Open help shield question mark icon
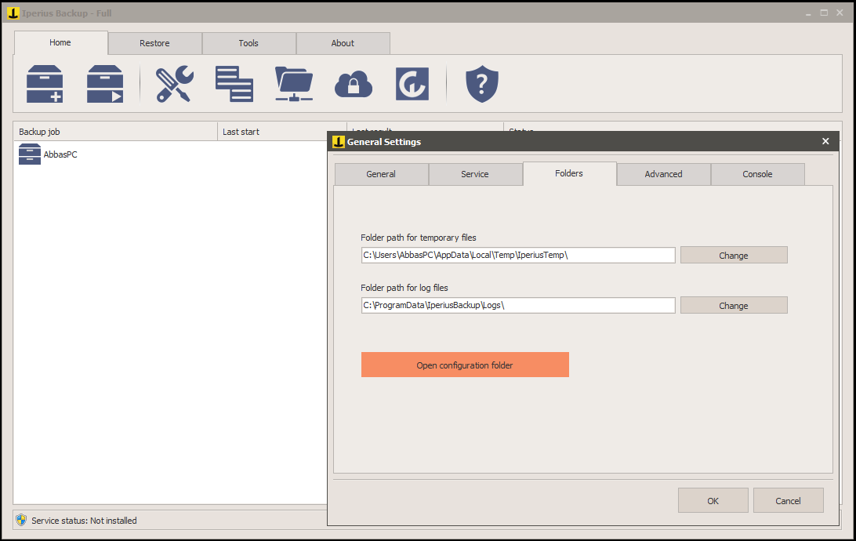856x541 pixels. (x=481, y=84)
